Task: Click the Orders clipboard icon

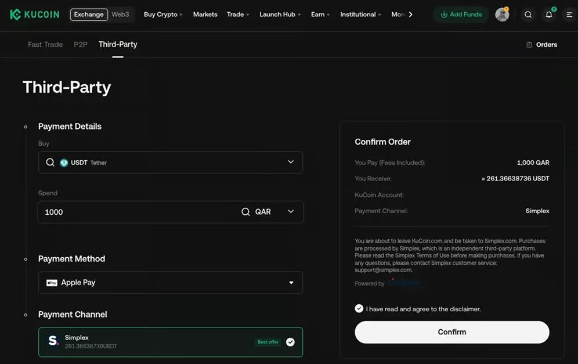Action: (x=529, y=45)
